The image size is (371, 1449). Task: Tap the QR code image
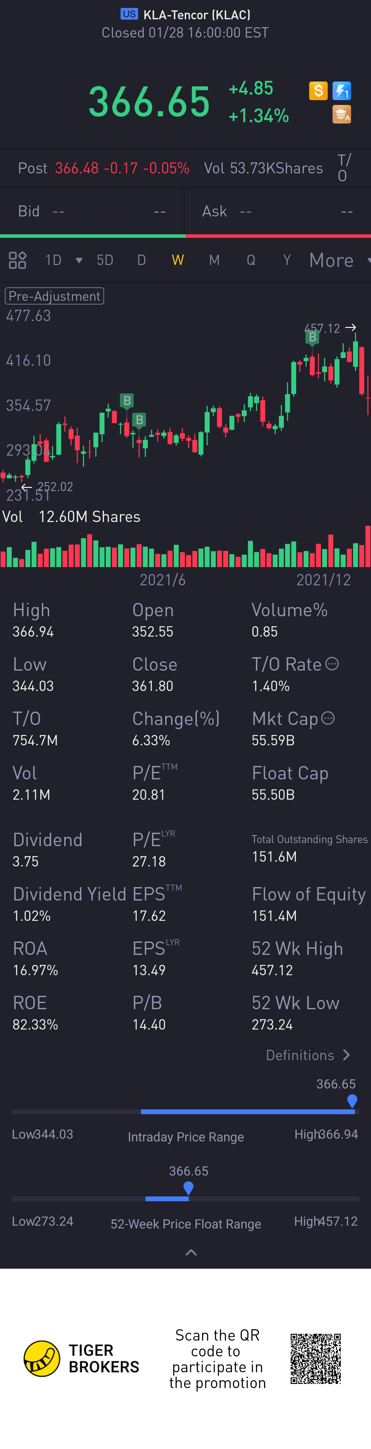[x=315, y=1359]
